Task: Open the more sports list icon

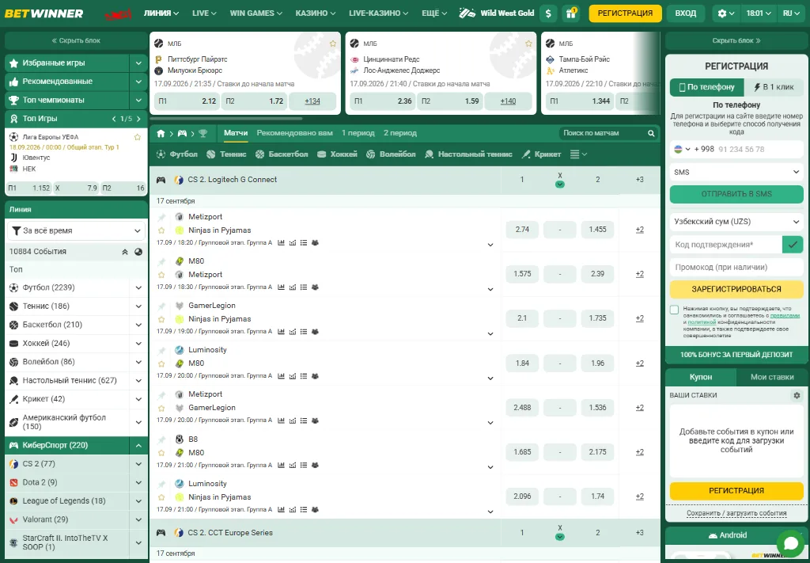Action: point(578,154)
